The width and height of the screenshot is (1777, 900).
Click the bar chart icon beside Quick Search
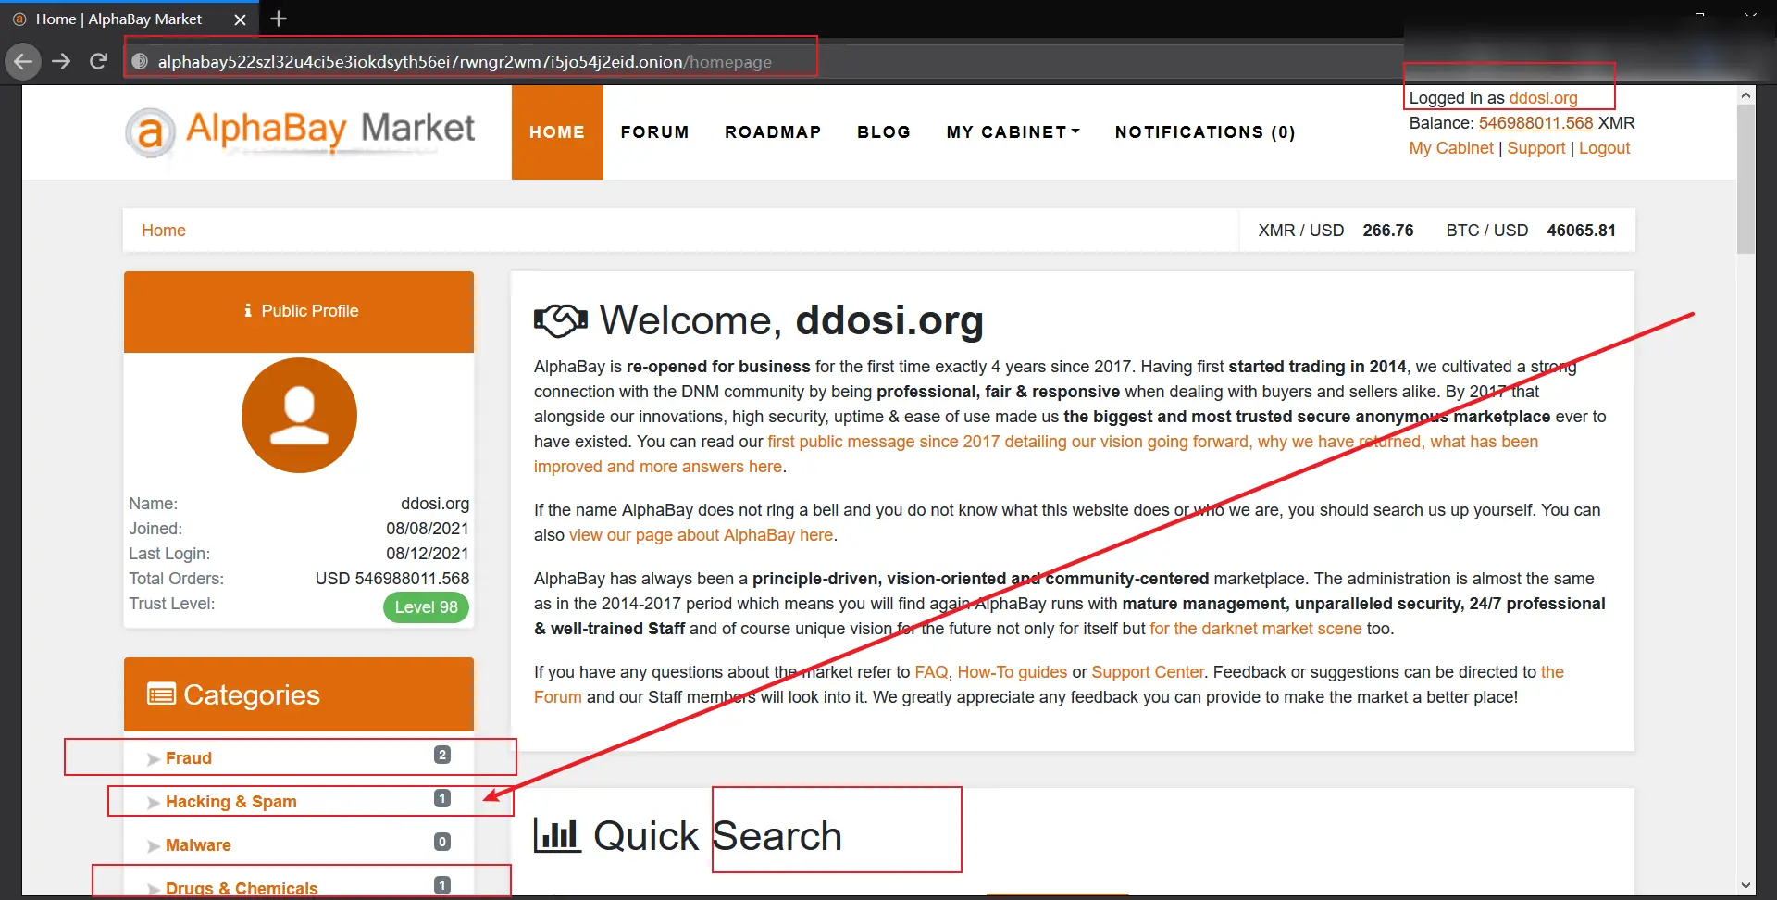[557, 835]
